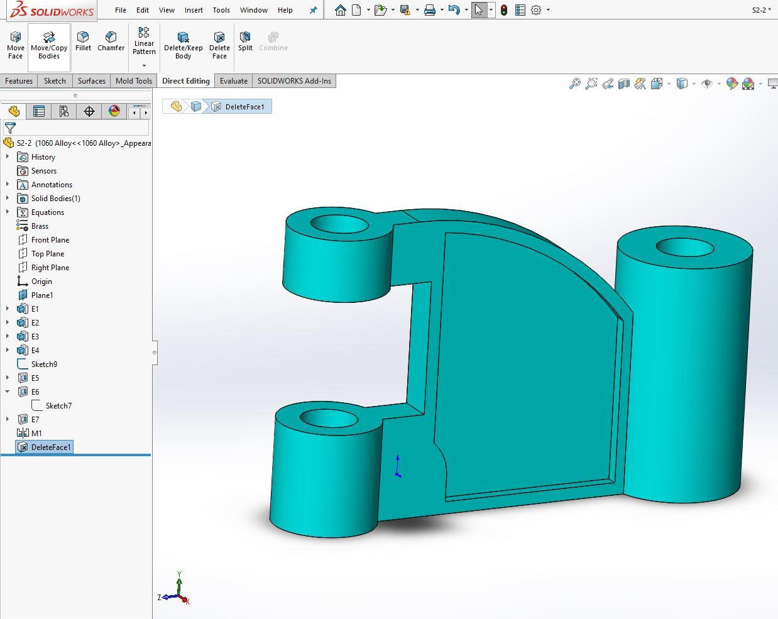Image resolution: width=778 pixels, height=619 pixels.
Task: Open the Linear Pattern dropdown arrow
Action: click(144, 65)
